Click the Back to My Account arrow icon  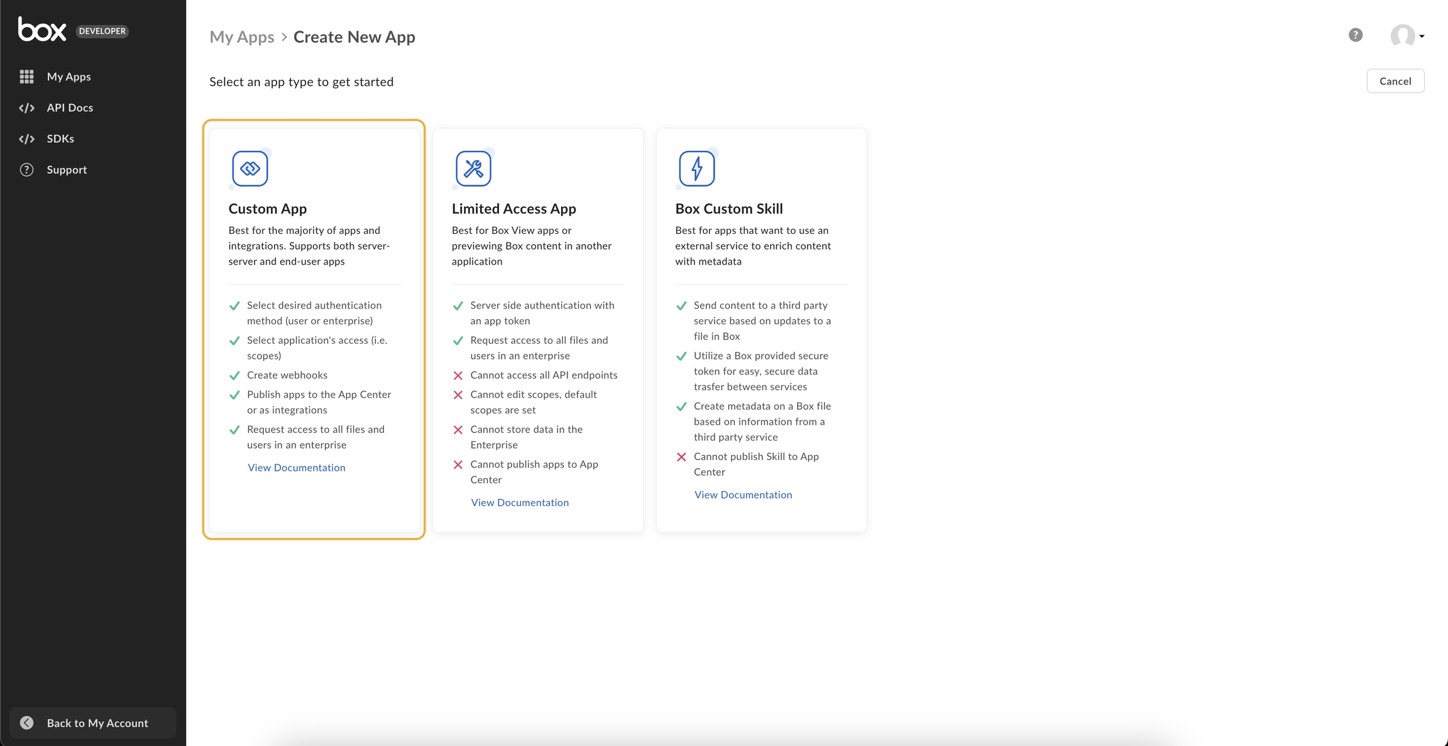(x=26, y=723)
